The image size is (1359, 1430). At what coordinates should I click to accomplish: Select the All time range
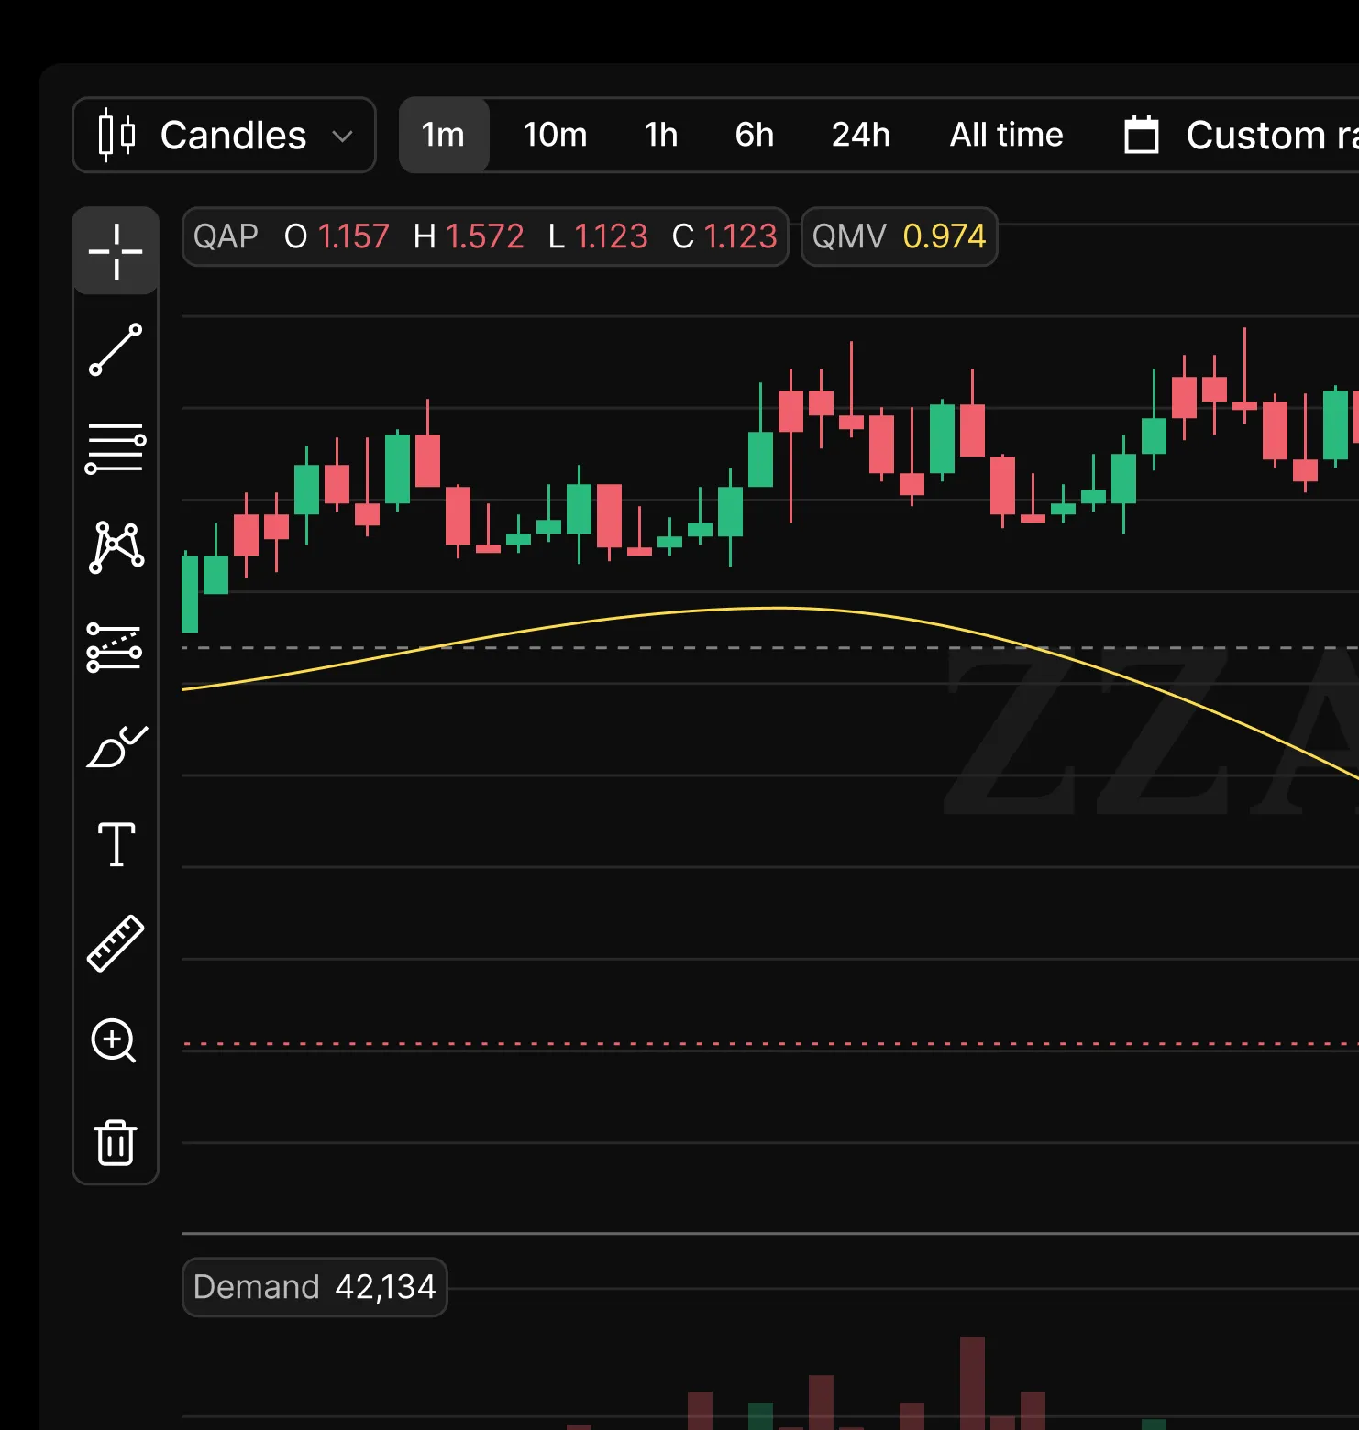(1007, 135)
